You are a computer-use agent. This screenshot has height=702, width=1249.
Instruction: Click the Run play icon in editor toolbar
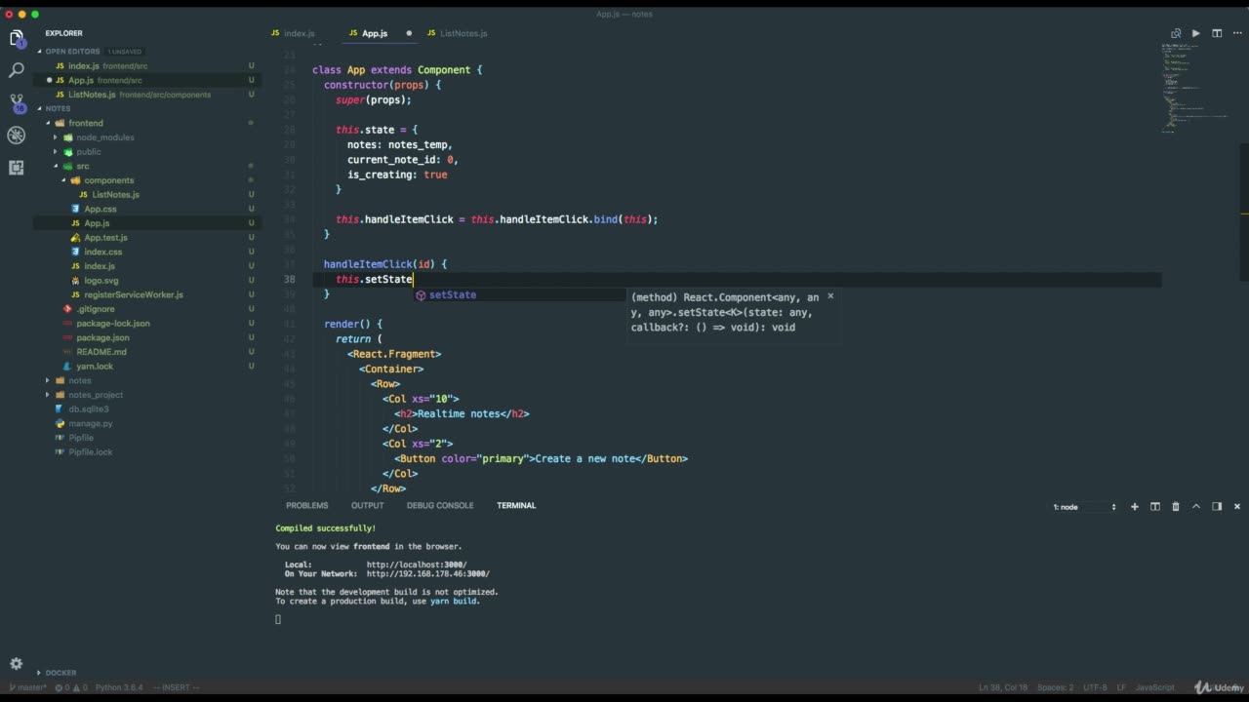click(1196, 33)
